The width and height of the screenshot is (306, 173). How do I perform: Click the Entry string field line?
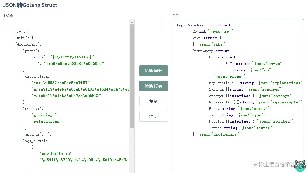click(x=240, y=109)
